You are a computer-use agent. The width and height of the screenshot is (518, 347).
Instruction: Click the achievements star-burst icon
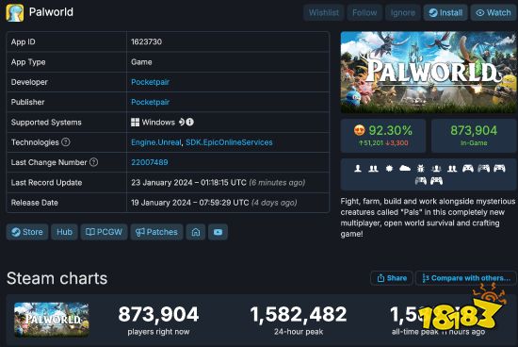coord(390,169)
